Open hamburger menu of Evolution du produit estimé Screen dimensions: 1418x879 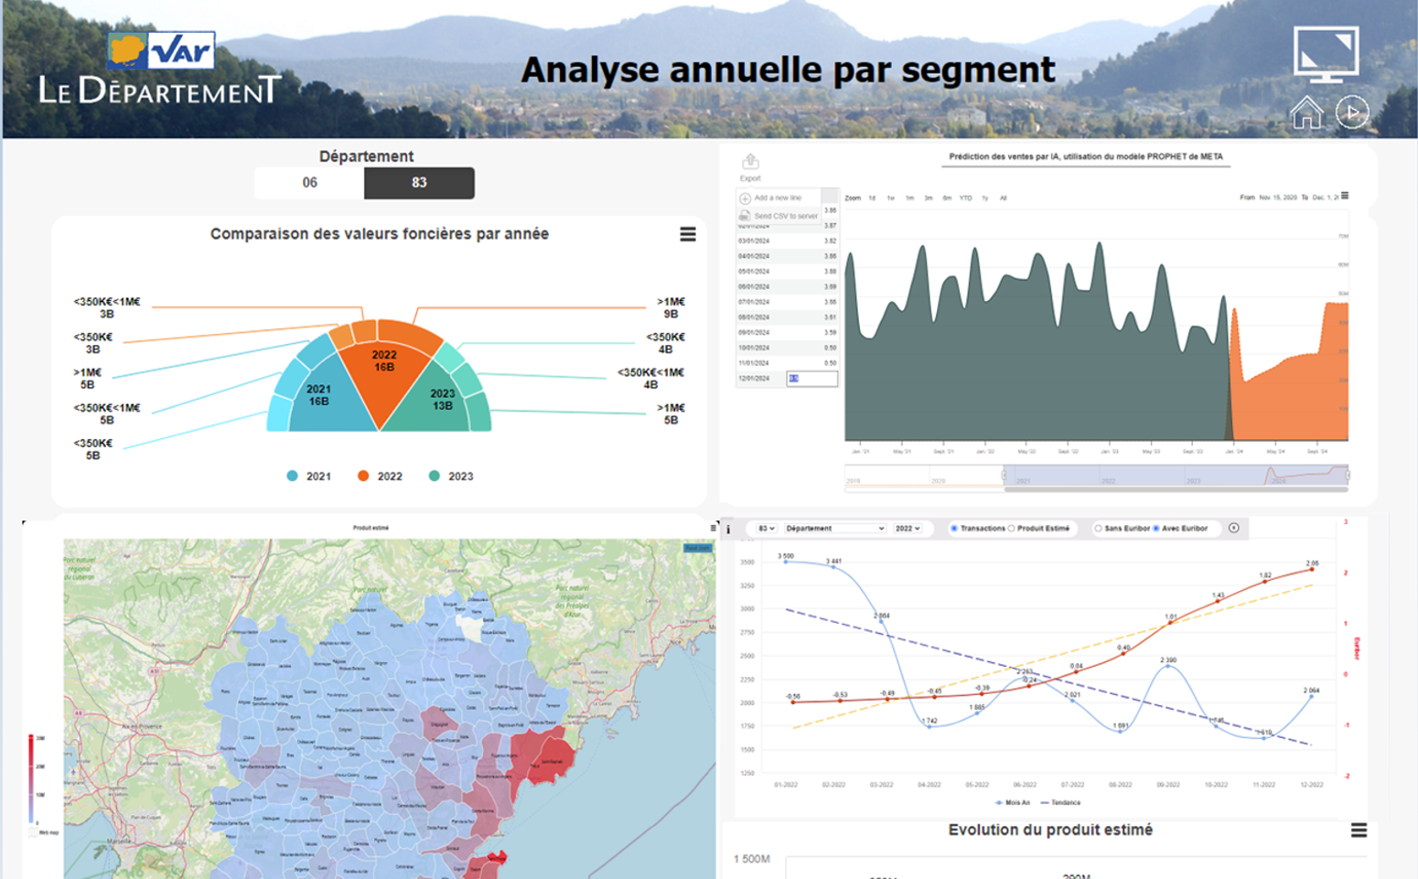(1359, 831)
